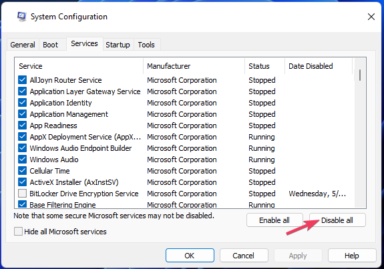Uncheck AppX Deployment Service checkbox
384x269 pixels.
(x=22, y=137)
